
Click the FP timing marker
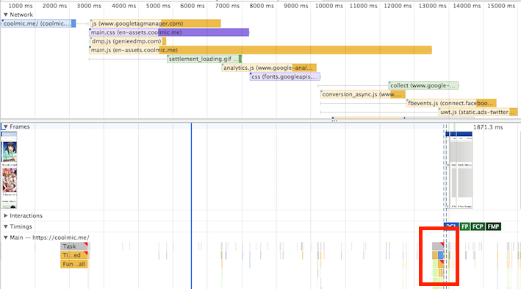[x=464, y=226]
